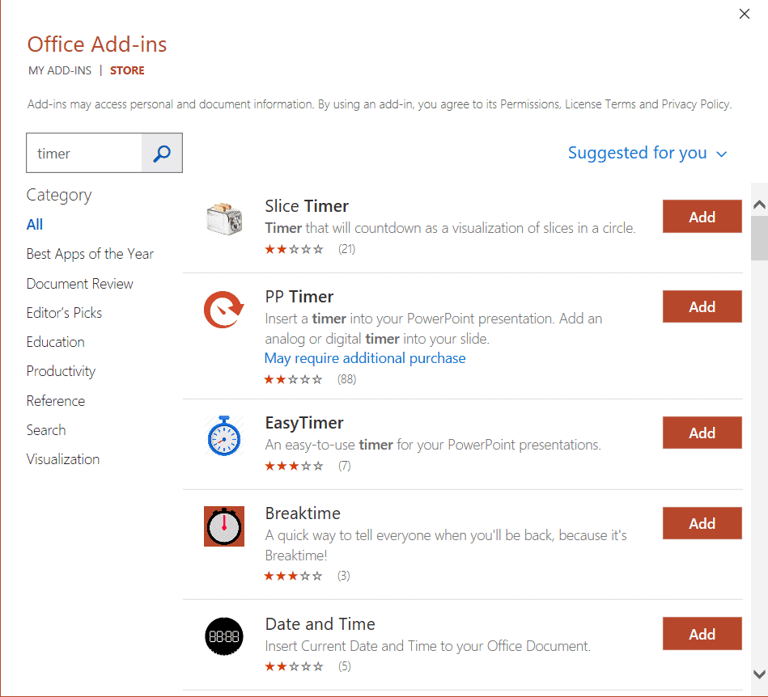Add the Date and Time add-in
768x697 pixels.
(x=702, y=634)
